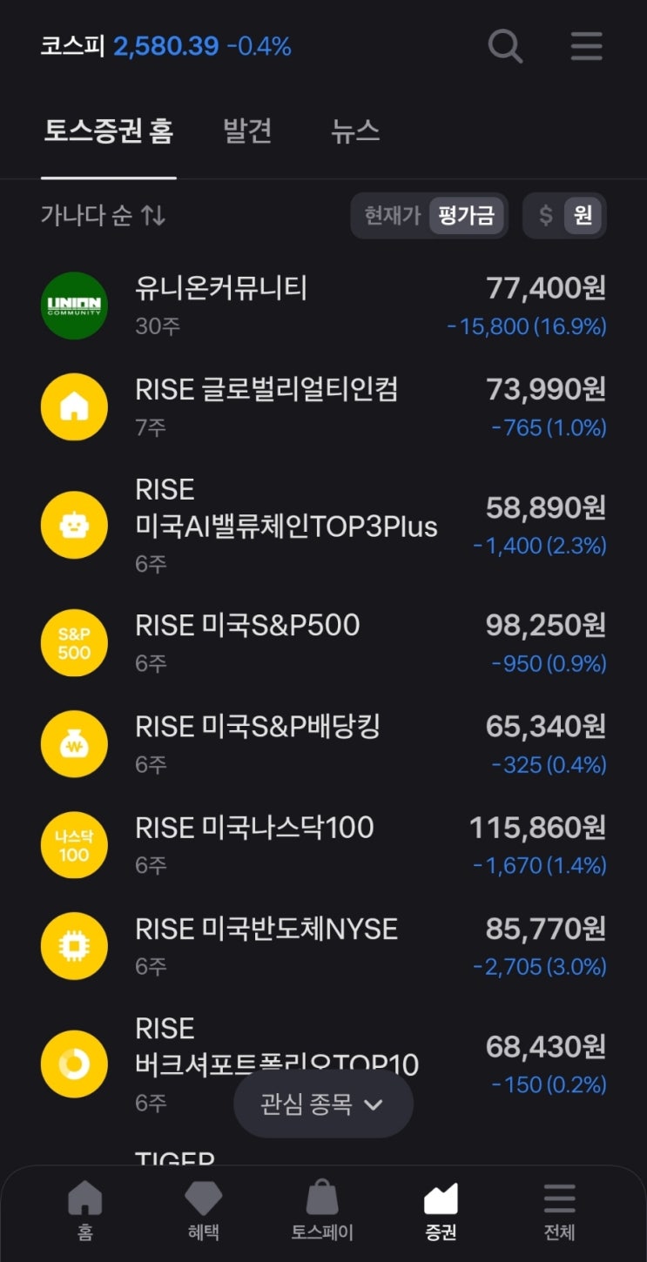Tap the S&P 500 yellow icon
This screenshot has width=647, height=1262.
tap(74, 643)
